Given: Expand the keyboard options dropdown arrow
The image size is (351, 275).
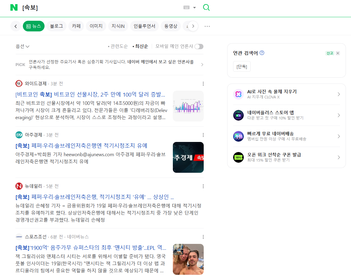Looking at the screenshot, I should click(x=195, y=8).
